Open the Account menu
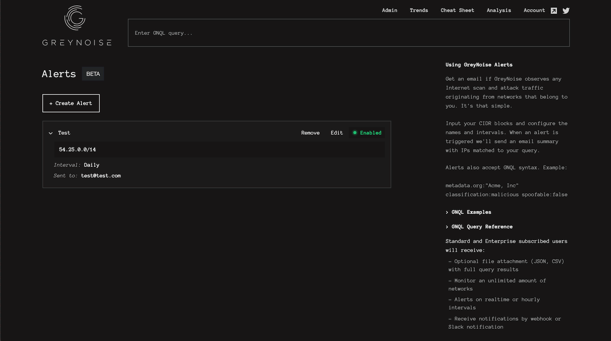 534,10
